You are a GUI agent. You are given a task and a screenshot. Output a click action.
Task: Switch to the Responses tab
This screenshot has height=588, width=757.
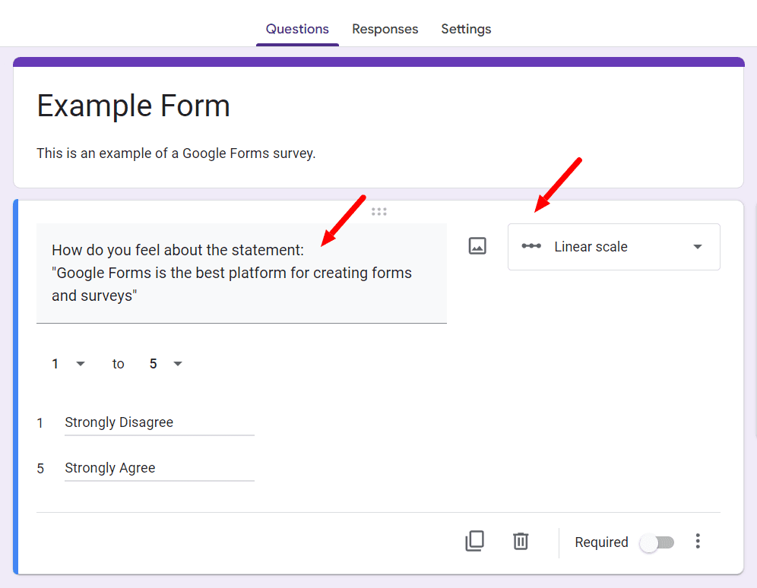385,29
